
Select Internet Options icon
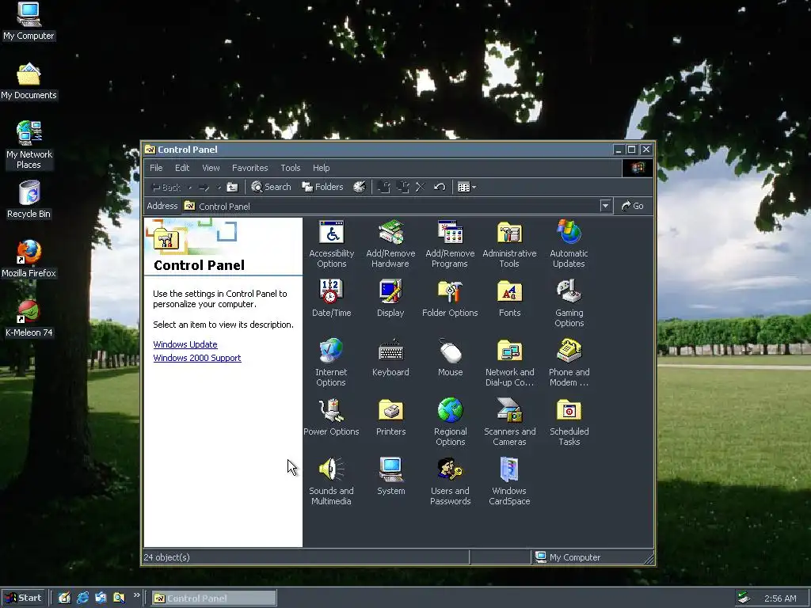coord(332,363)
